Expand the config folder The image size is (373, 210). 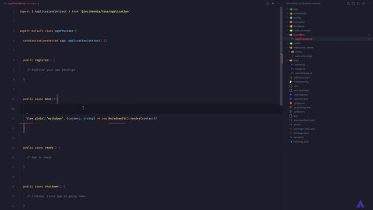tap(297, 18)
